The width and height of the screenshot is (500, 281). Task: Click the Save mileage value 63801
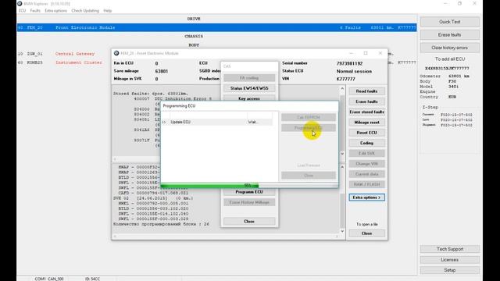[162, 71]
